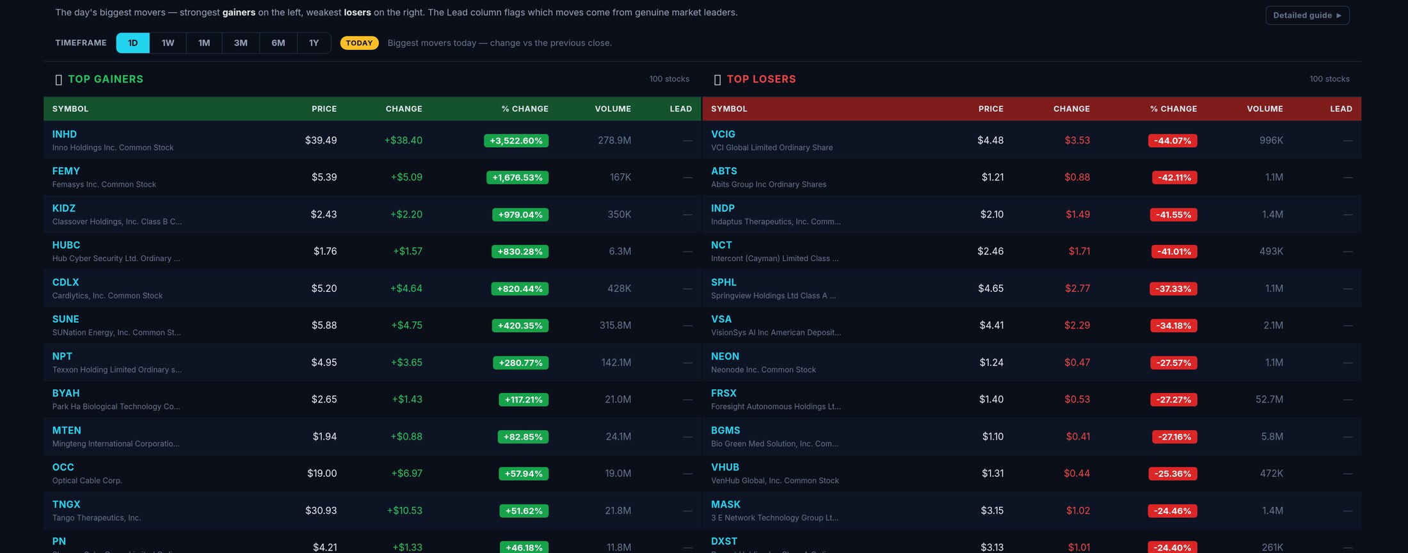1408x553 pixels.
Task: Click the Top Gainers icon
Action: [x=59, y=79]
